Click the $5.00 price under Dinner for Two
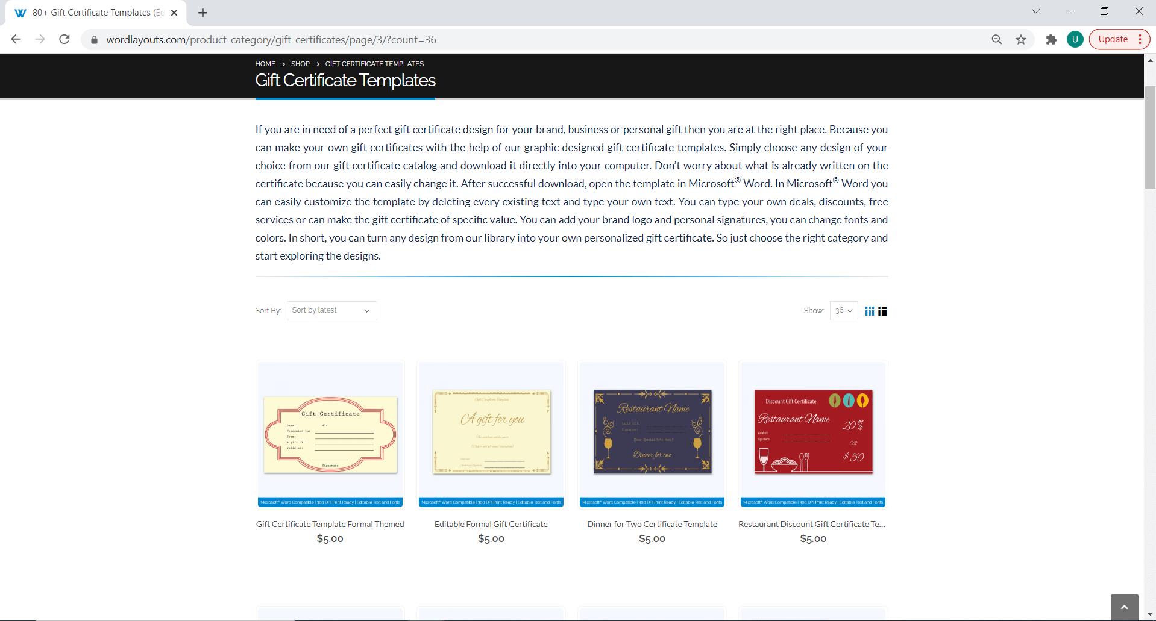The height and width of the screenshot is (621, 1156). point(652,539)
